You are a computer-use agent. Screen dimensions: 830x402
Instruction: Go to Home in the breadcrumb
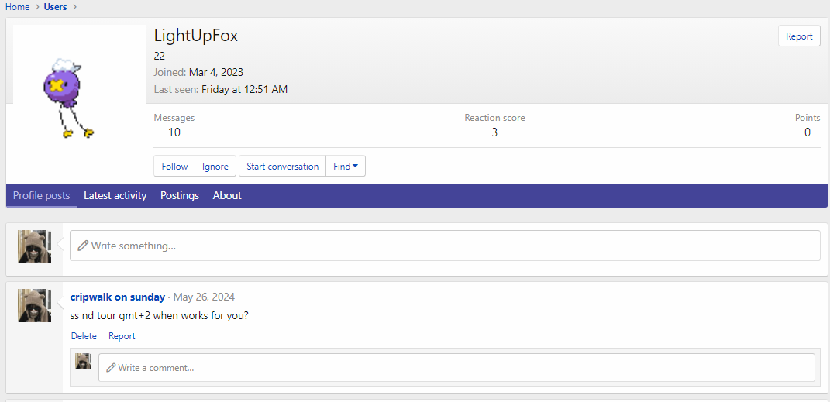tap(17, 7)
